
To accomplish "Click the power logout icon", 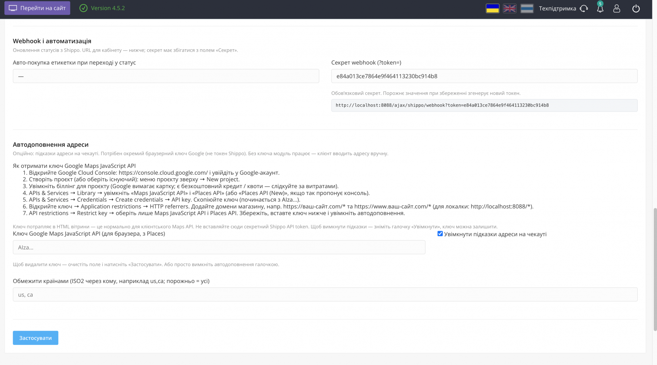I will coord(636,8).
